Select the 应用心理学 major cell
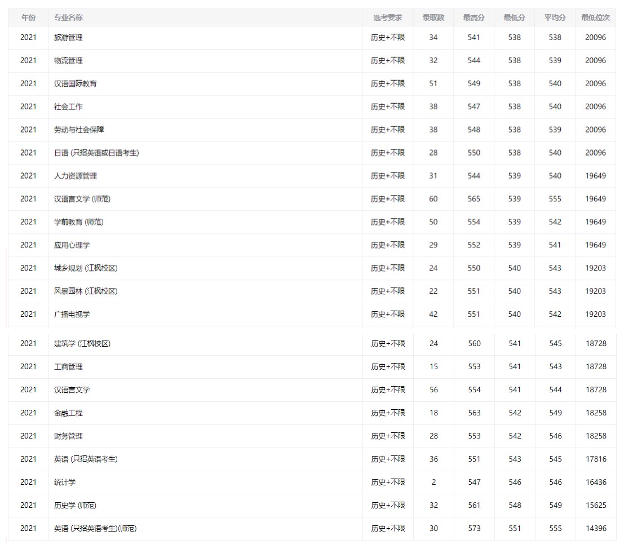Viewport: 624px width, 549px height. (72, 245)
